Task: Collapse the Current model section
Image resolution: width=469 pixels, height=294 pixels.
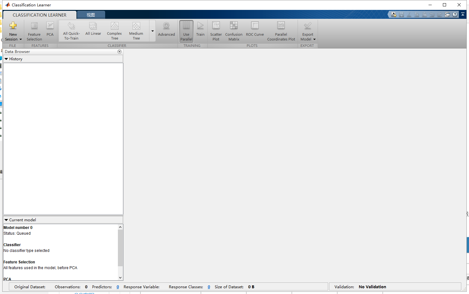Action: 6,220
